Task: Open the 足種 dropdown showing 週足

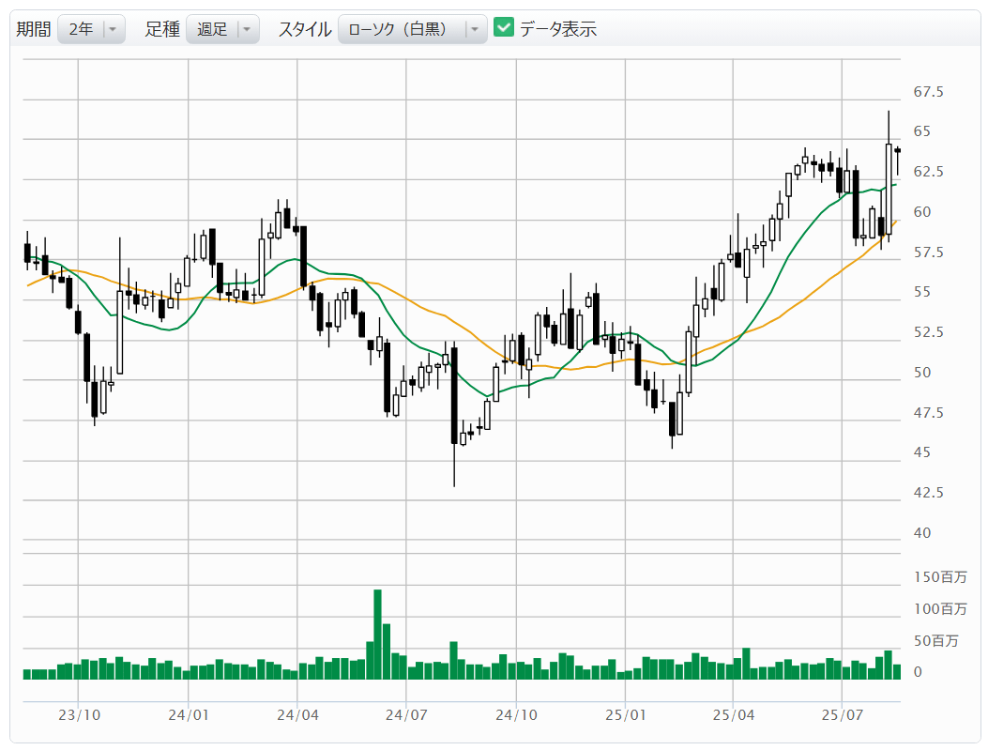Action: coord(212,29)
